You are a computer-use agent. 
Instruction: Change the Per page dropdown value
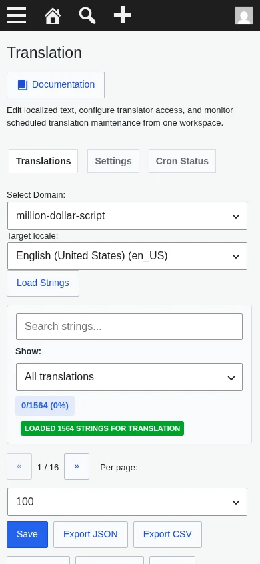(x=127, y=502)
